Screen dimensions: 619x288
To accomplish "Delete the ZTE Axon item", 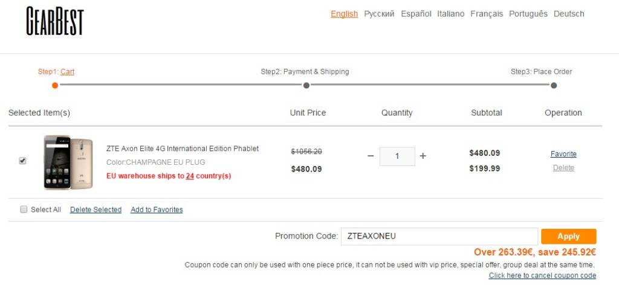I will [563, 168].
